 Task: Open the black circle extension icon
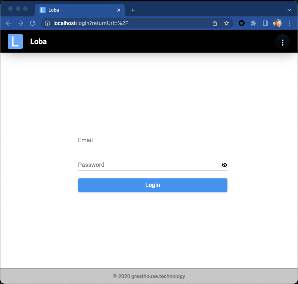pos(242,23)
